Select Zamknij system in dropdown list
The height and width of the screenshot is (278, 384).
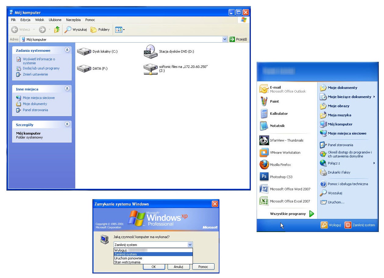coord(153,254)
